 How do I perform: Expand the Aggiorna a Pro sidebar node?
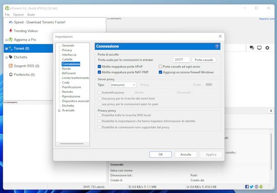click(x=6, y=40)
